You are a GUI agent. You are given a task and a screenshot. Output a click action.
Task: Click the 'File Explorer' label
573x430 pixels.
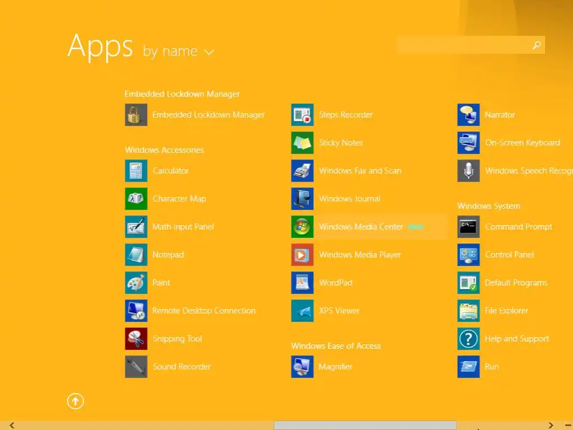tap(506, 311)
